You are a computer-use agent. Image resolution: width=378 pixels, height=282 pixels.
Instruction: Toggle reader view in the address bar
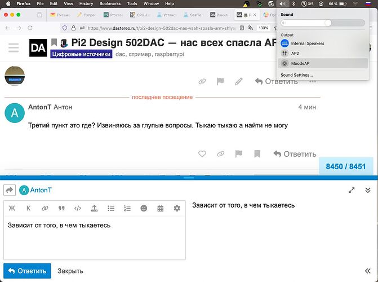242,28
